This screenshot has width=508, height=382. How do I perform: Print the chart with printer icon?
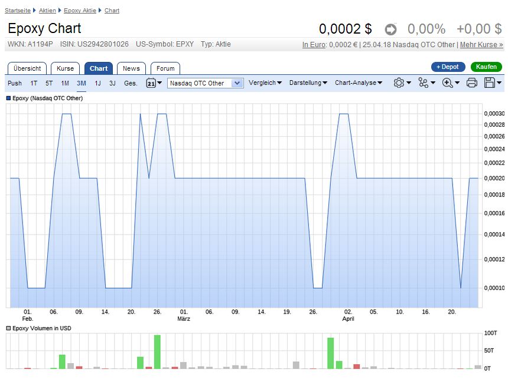[472, 83]
